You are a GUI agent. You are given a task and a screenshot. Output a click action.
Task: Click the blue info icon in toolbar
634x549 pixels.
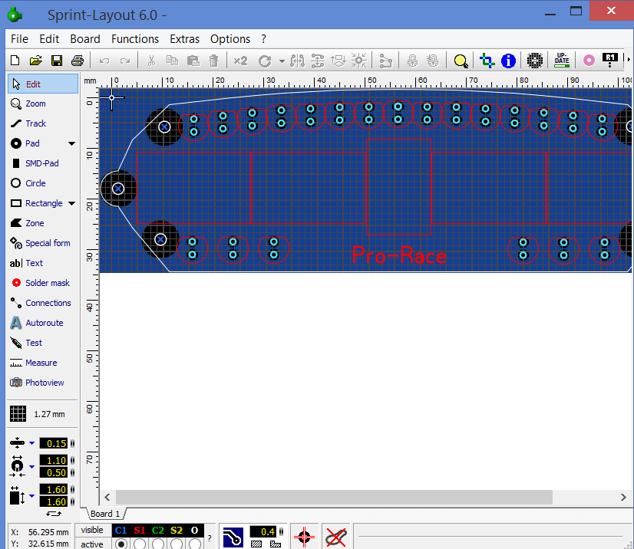click(508, 61)
